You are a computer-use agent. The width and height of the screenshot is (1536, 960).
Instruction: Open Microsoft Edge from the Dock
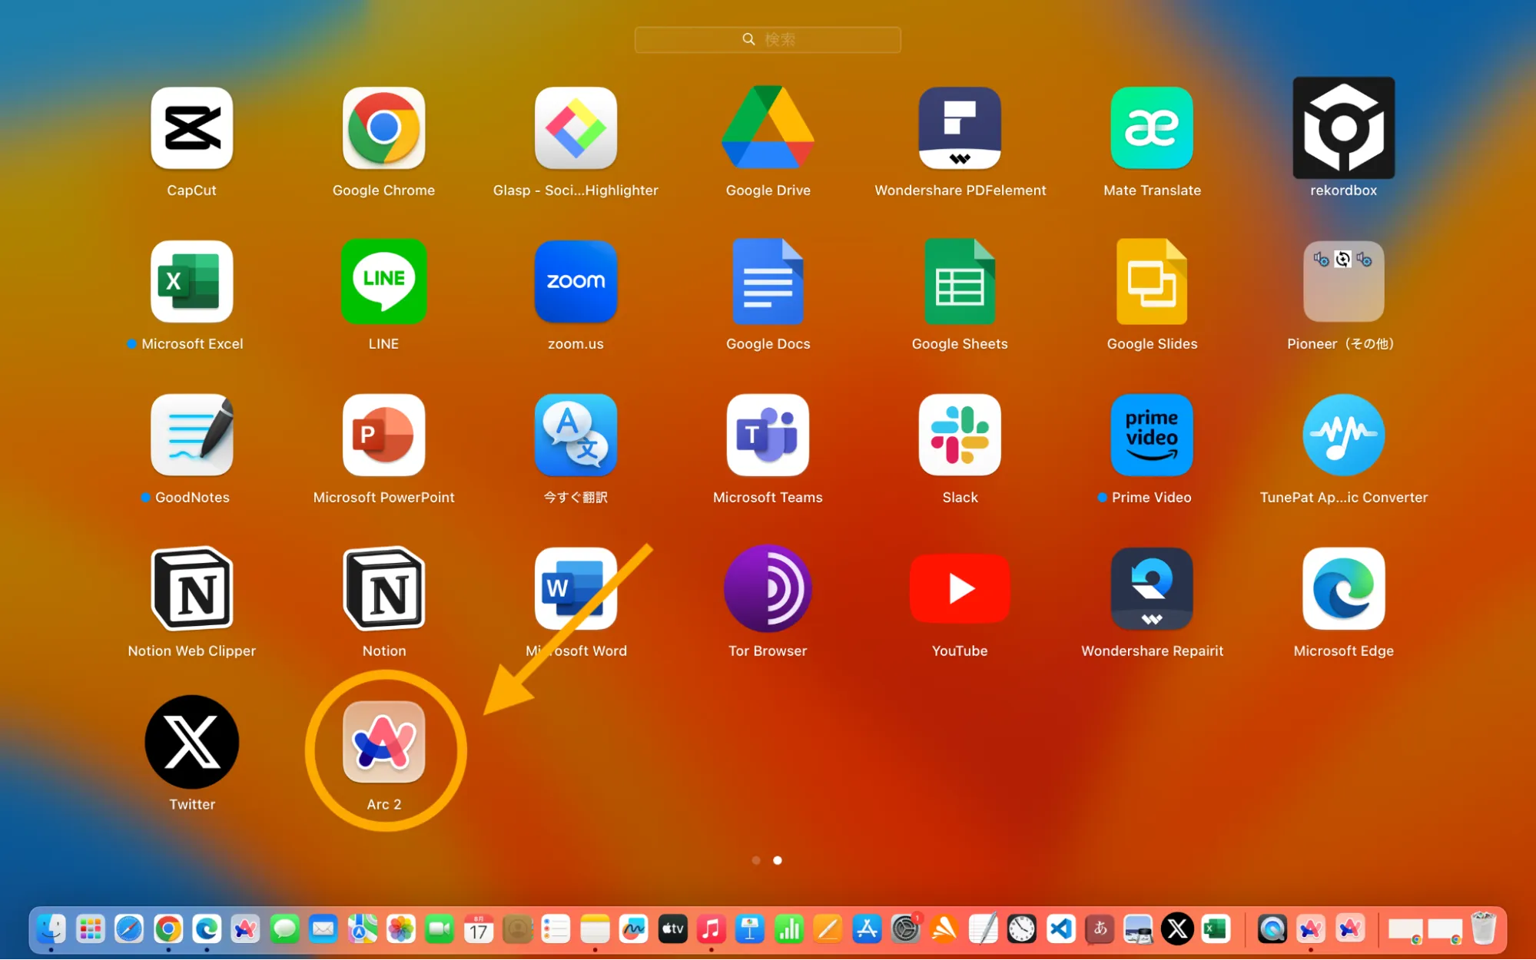pyautogui.click(x=207, y=929)
